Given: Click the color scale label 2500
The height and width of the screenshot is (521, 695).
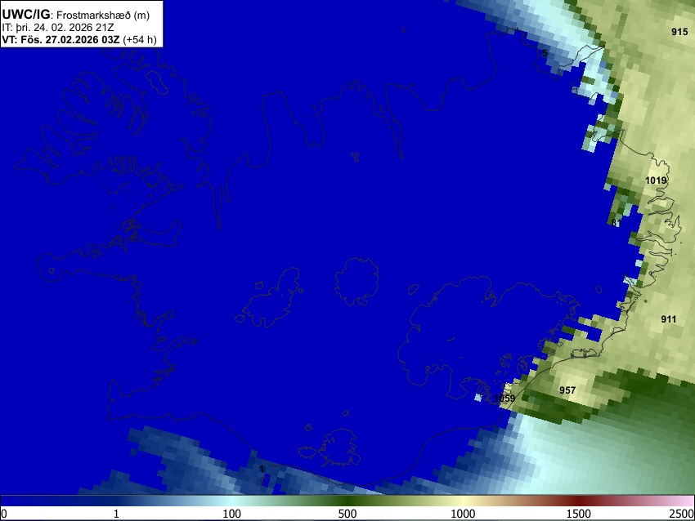Looking at the screenshot, I should coord(682,514).
